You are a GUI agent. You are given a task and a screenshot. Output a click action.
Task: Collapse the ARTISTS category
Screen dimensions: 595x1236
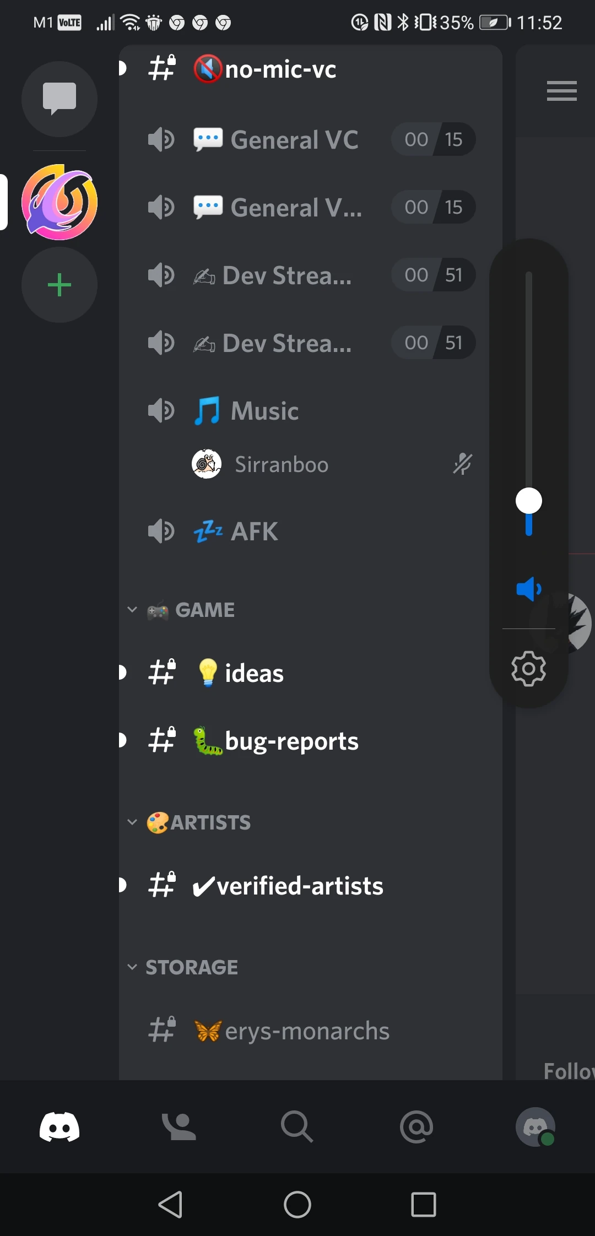(x=132, y=821)
